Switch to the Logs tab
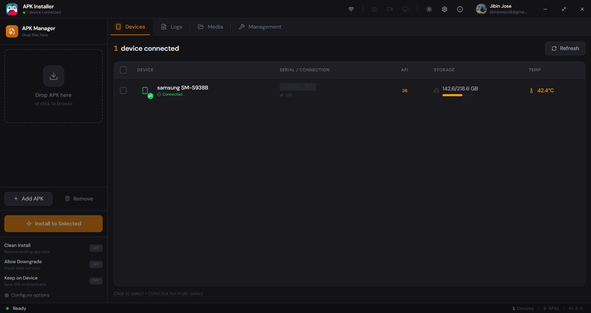Viewport: 591px width, 313px height. [171, 27]
